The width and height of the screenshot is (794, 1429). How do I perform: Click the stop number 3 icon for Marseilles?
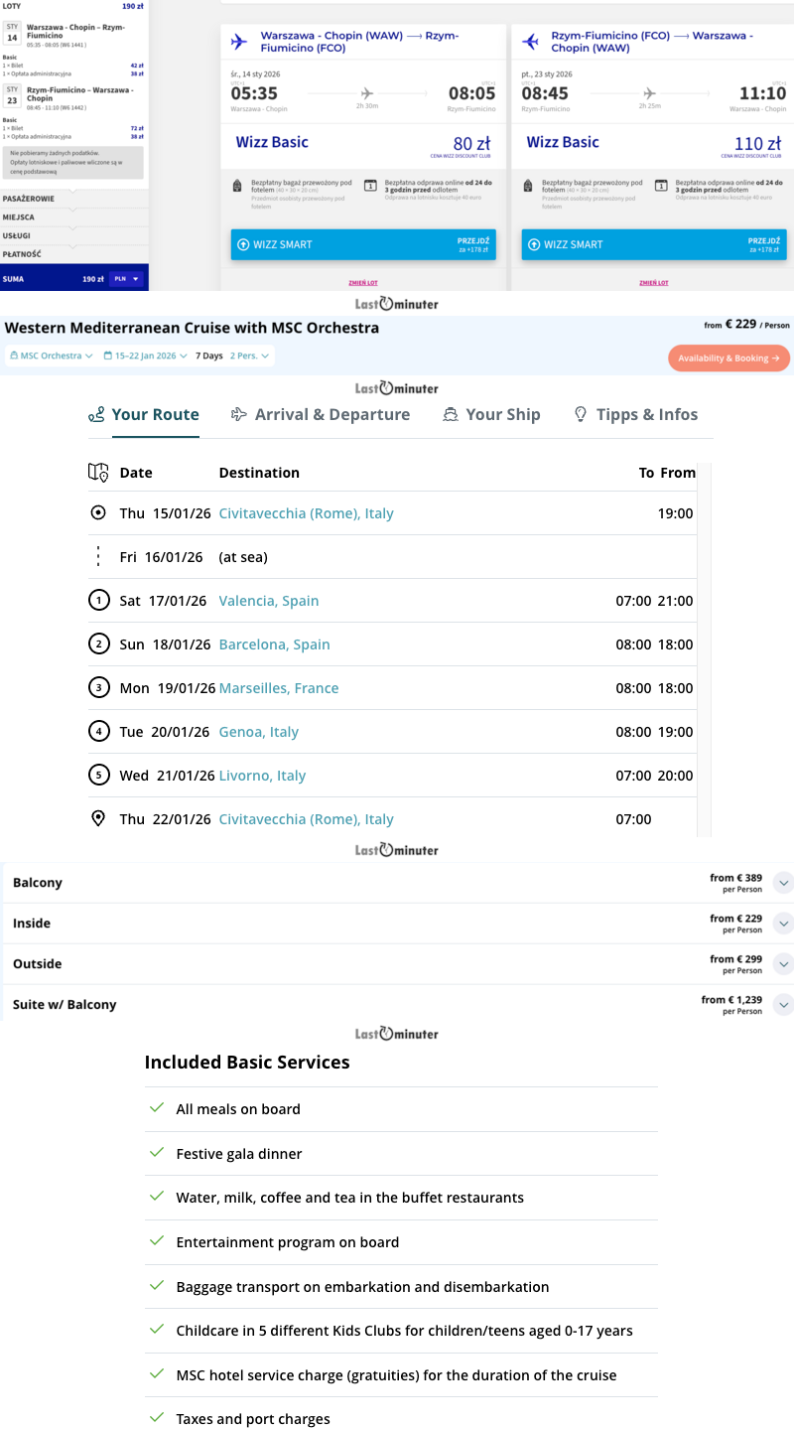coord(98,688)
